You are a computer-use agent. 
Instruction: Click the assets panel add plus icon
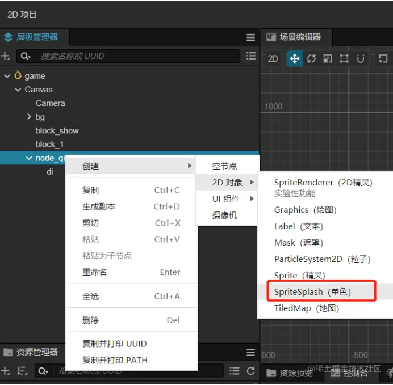pos(5,370)
